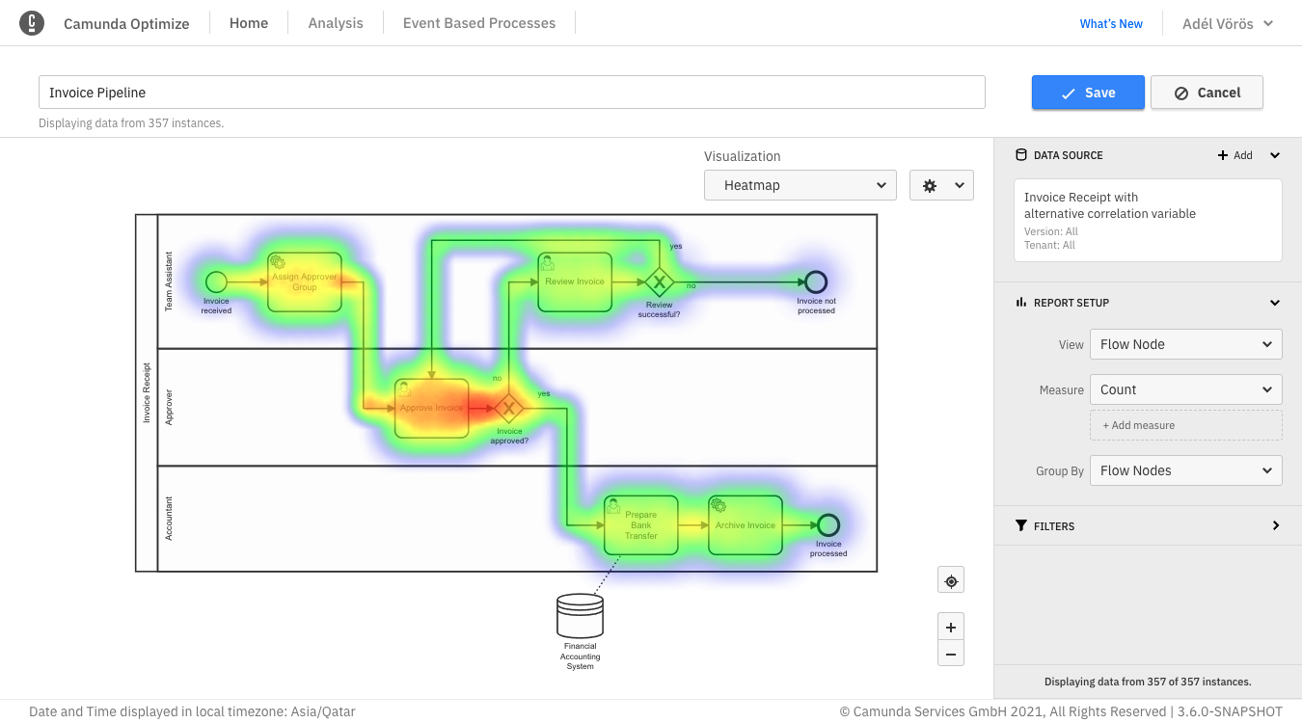Click the Invoice processed end event
Screen dimensions: 1302x723
pyautogui.click(x=827, y=525)
